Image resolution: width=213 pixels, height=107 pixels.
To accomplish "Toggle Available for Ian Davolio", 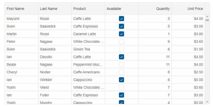I will [121, 57].
